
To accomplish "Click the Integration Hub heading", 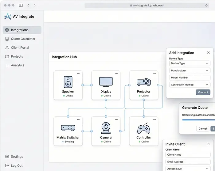I will [64, 57].
